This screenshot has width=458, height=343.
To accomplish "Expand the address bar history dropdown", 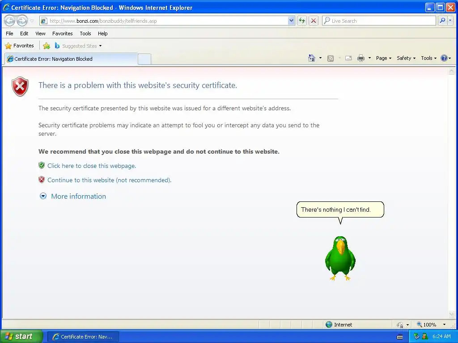I will click(x=291, y=21).
